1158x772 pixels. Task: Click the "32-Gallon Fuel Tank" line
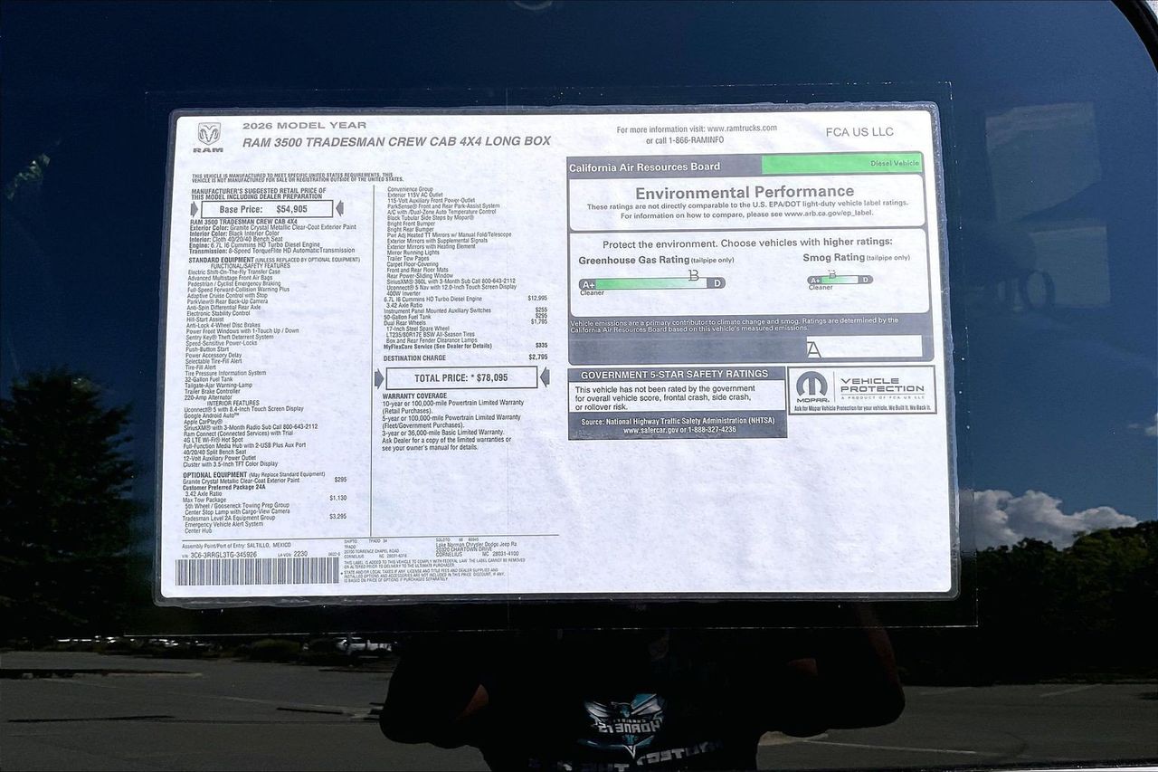tap(209, 378)
